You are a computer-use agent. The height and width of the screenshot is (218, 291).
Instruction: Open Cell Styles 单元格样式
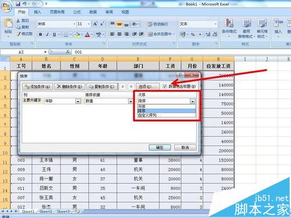coord(262,28)
